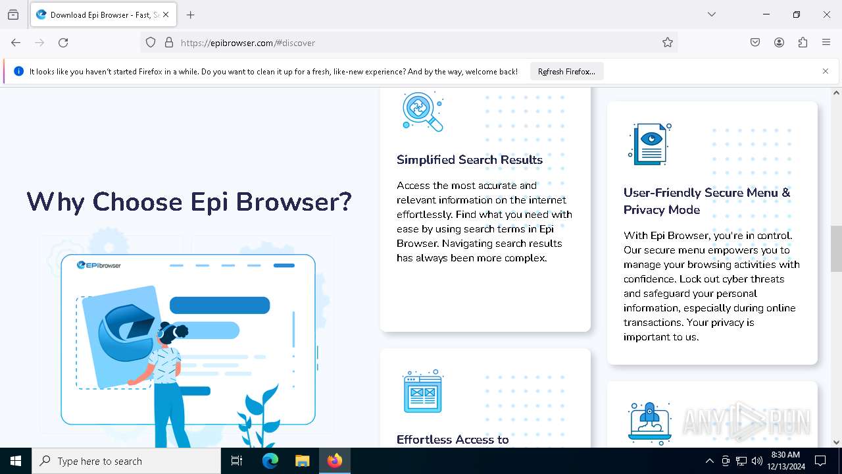Open the Extensions puzzle icon
Image resolution: width=842 pixels, height=474 pixels.
pyautogui.click(x=803, y=43)
